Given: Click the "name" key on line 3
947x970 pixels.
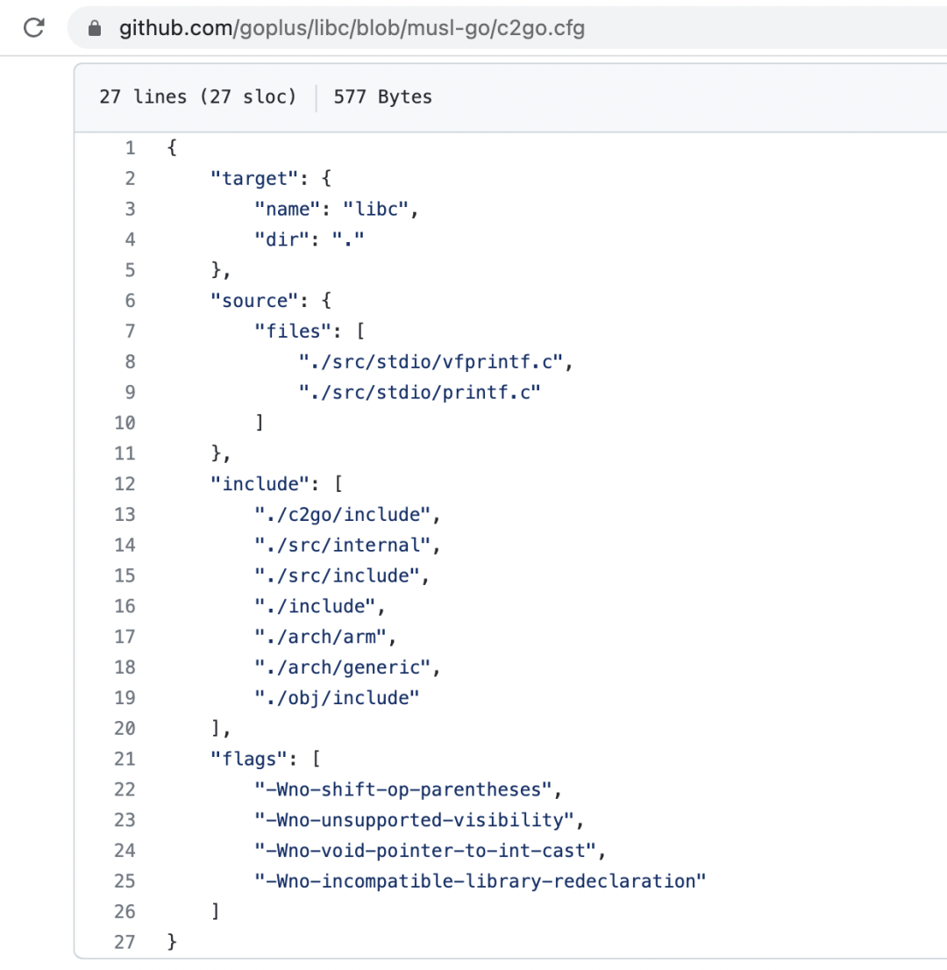Looking at the screenshot, I should click(288, 209).
